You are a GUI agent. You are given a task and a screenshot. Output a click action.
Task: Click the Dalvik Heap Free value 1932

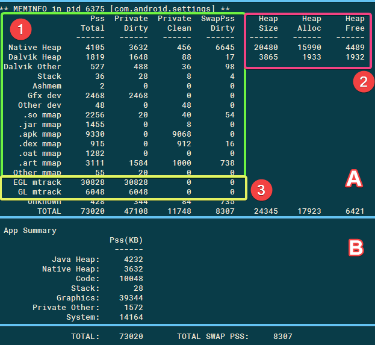pos(355,57)
